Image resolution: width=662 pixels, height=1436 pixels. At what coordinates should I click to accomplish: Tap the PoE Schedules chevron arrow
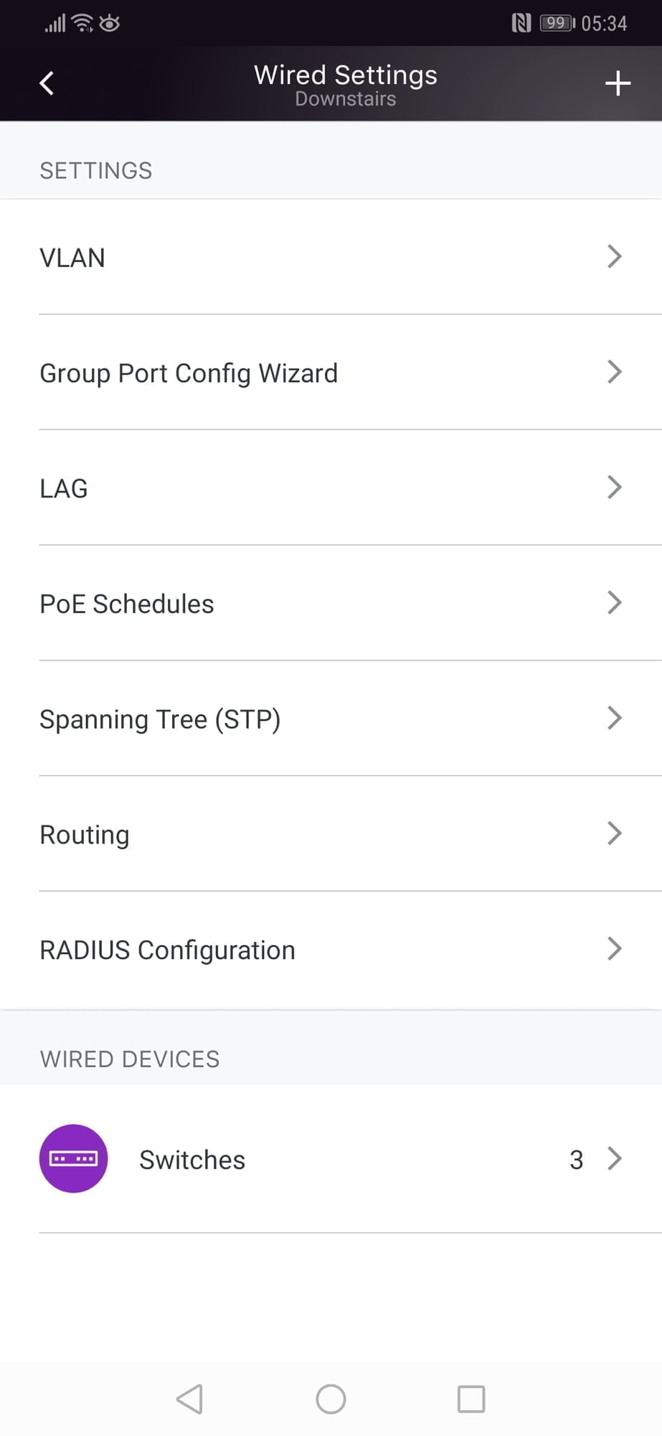click(x=614, y=602)
